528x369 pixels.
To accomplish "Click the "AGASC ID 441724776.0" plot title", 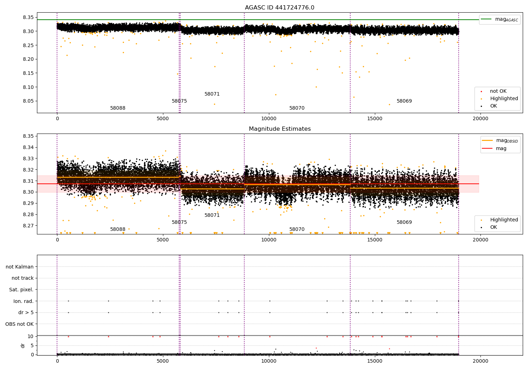I will click(x=279, y=8).
